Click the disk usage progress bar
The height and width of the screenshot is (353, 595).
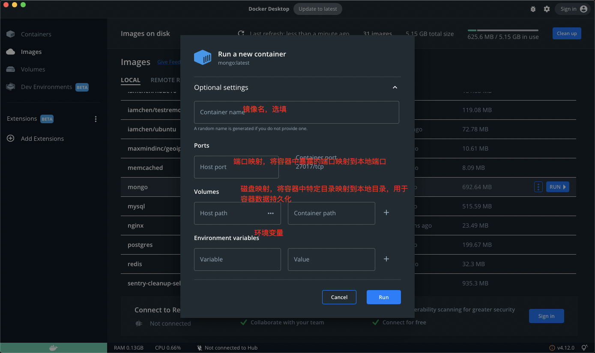pos(503,30)
